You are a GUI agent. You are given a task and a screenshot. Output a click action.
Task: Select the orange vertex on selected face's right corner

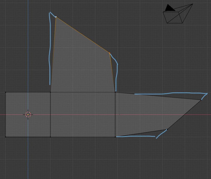110,53
